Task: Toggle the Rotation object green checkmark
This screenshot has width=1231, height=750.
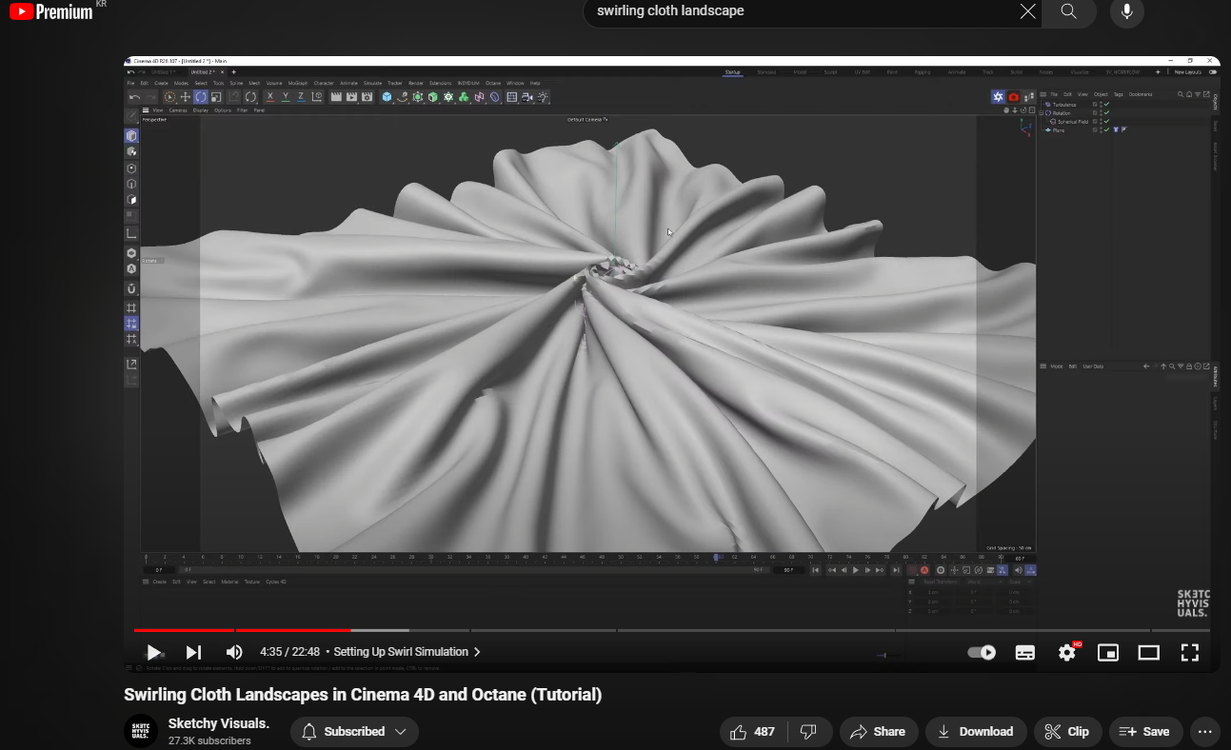Action: (1106, 112)
